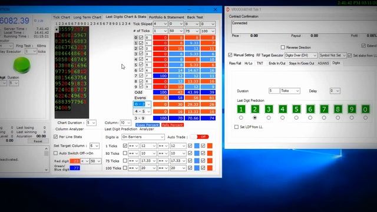Toggle Manual Setting checkbox
This screenshot has width=377, height=212.
pyautogui.click(x=230, y=55)
